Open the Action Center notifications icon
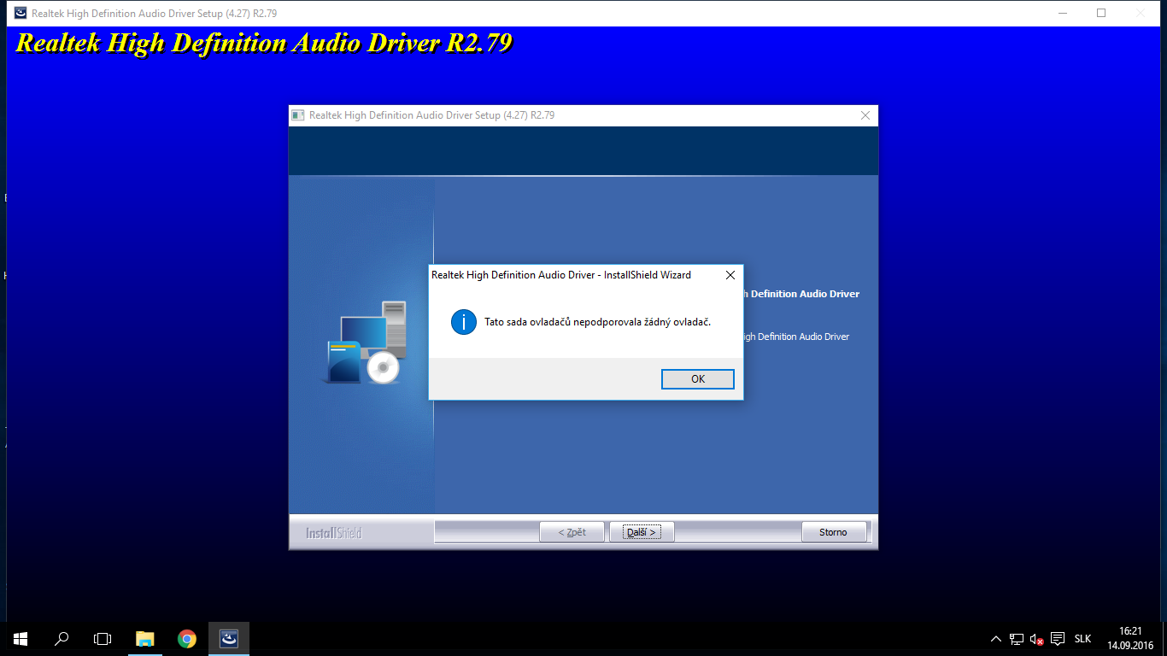The image size is (1167, 656). (1058, 639)
